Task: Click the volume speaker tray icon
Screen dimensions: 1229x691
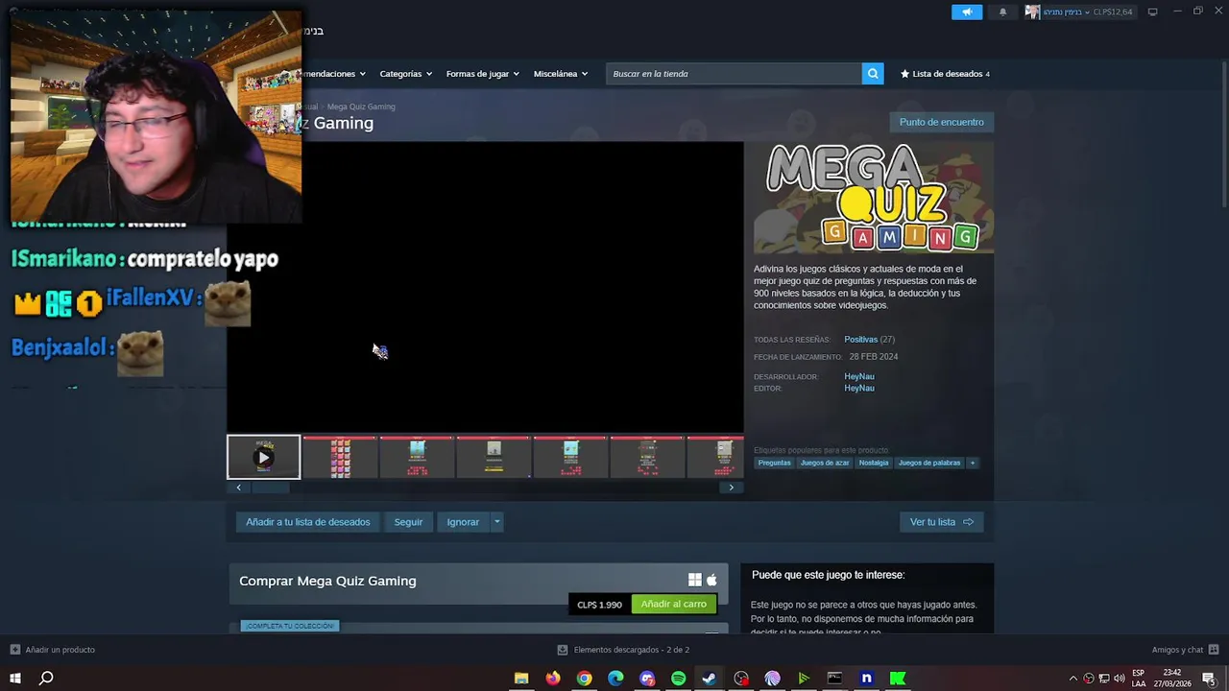Action: point(1119,679)
